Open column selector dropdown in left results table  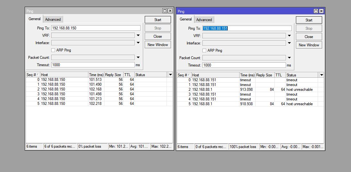coord(170,74)
